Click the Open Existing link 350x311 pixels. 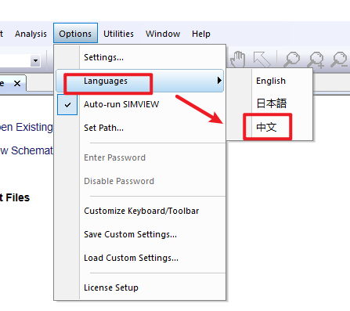click(x=27, y=127)
